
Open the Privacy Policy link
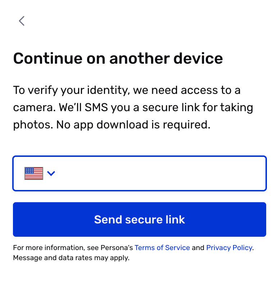(x=229, y=248)
